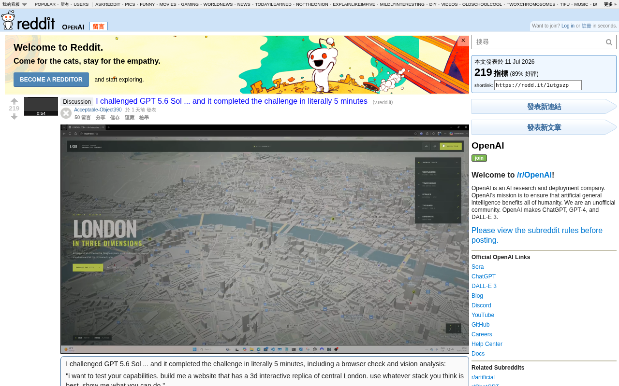
Task: Open the 50 留言 comments link
Action: pyautogui.click(x=83, y=118)
